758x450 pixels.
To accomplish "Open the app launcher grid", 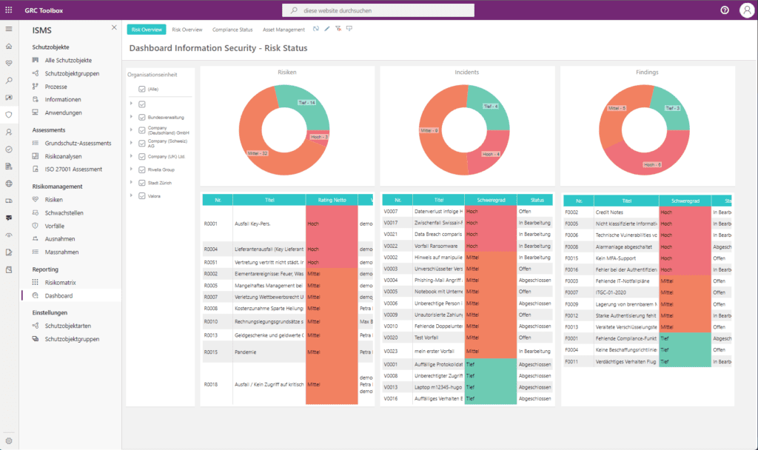I will coord(9,10).
